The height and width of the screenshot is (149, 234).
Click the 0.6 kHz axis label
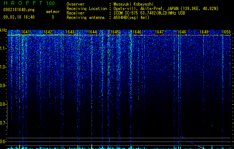coord(3,142)
